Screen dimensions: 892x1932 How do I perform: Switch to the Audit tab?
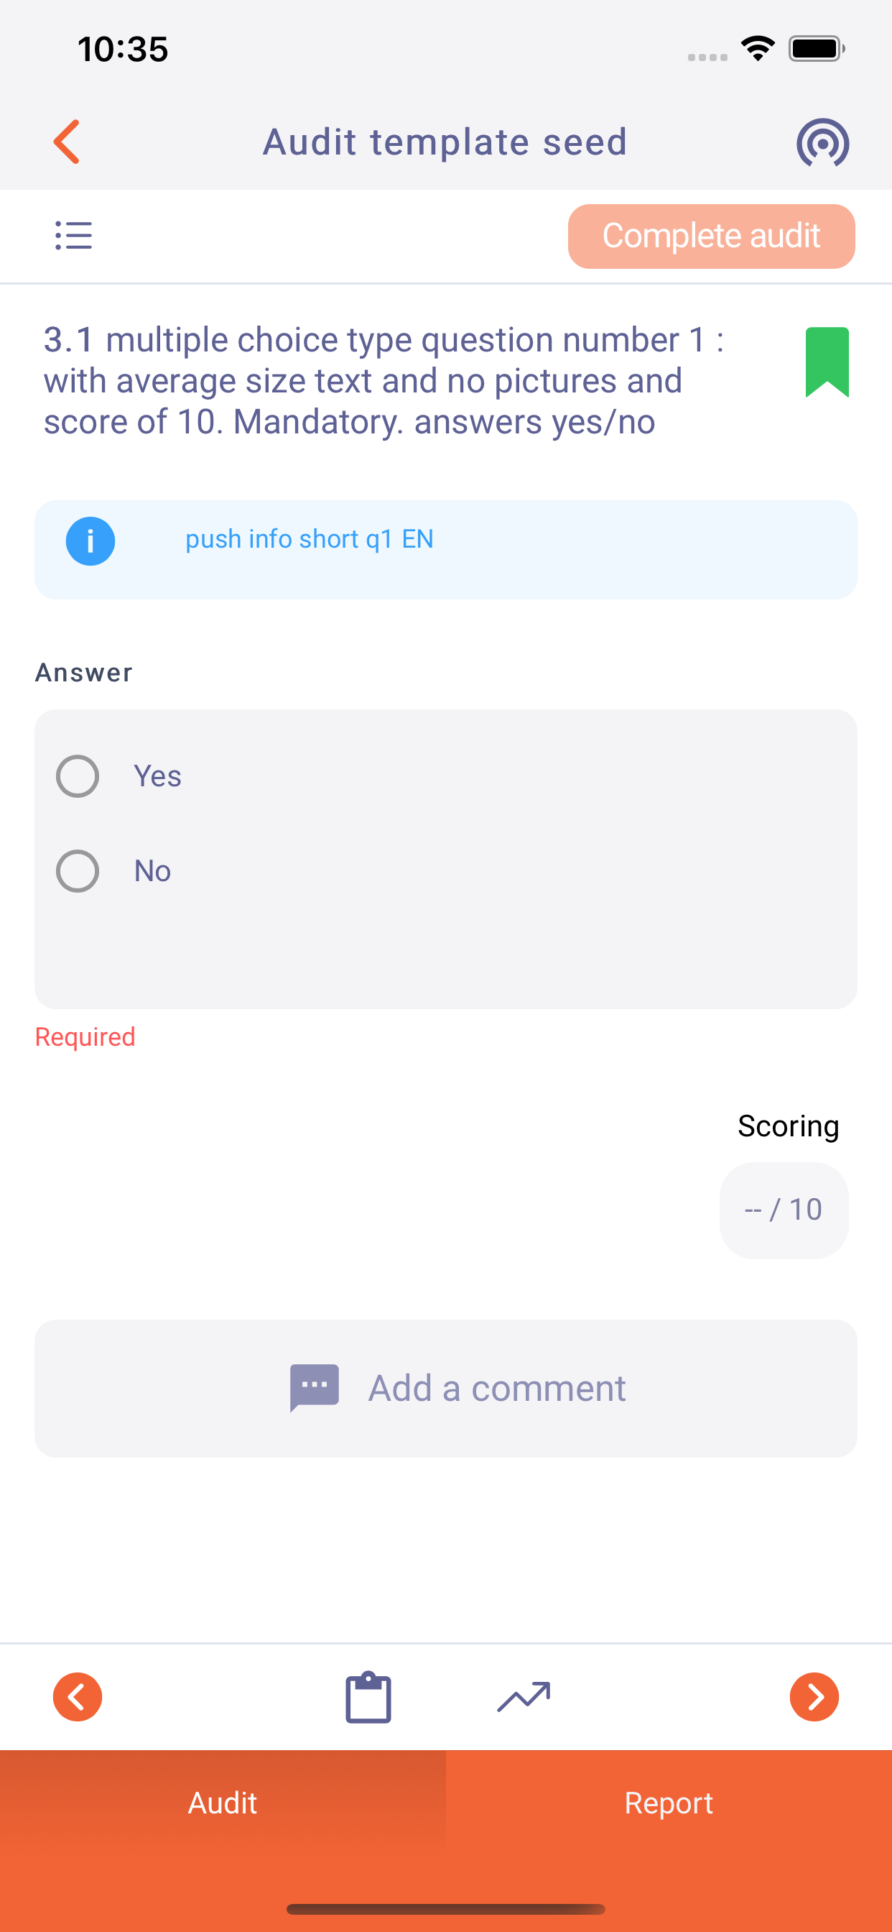223,1803
